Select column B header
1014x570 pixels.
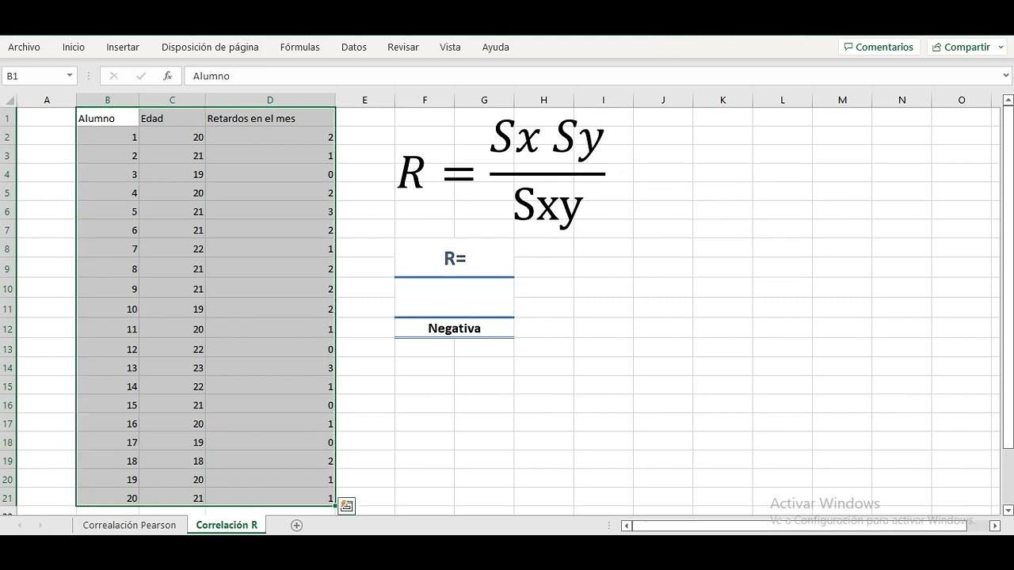click(108, 100)
